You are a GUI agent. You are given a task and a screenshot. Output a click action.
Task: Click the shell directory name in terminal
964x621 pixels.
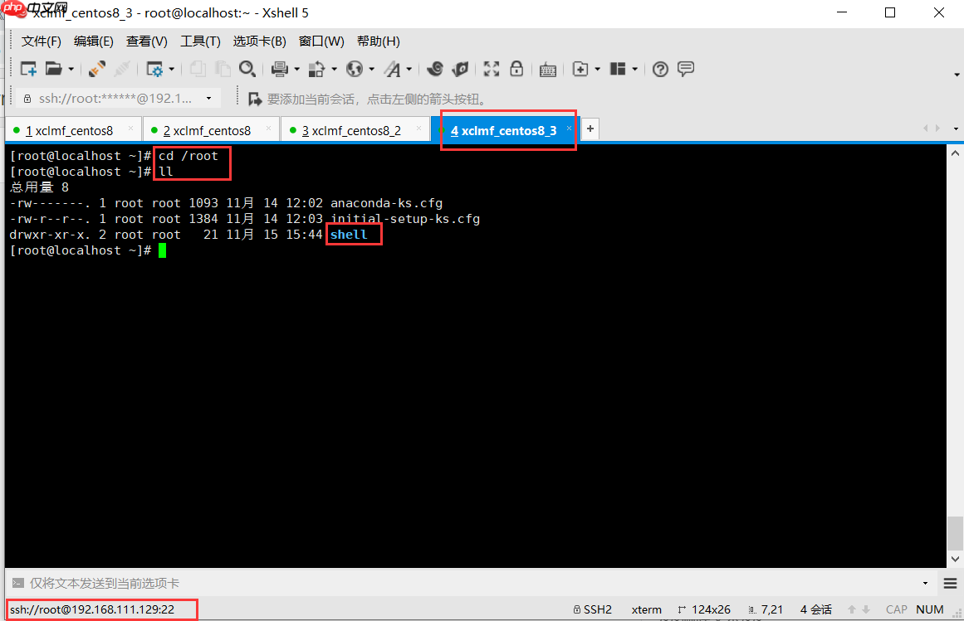(x=349, y=235)
